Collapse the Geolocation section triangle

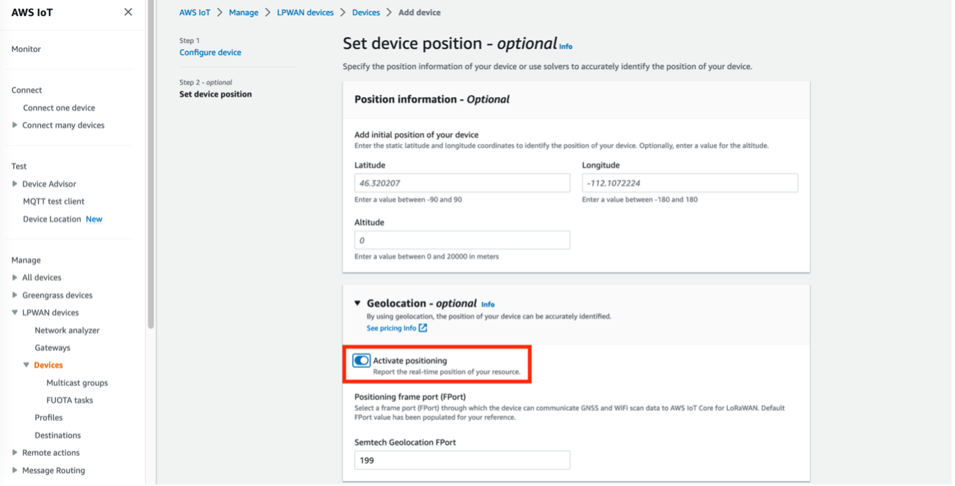(x=357, y=303)
